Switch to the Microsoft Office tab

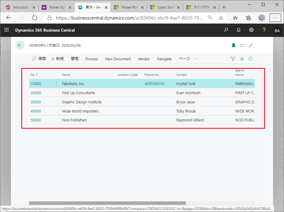20,7
